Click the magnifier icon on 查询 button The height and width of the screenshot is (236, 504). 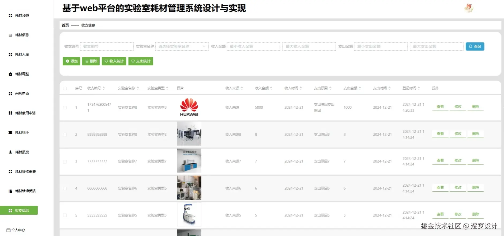point(471,46)
